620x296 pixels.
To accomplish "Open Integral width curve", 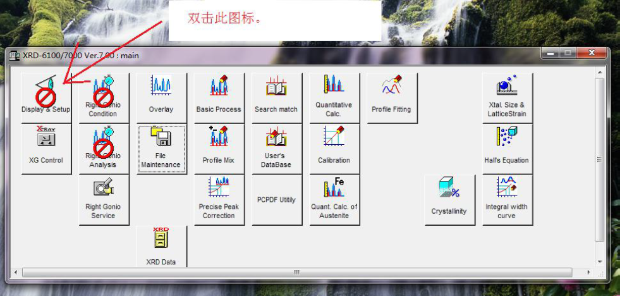I will tap(508, 200).
